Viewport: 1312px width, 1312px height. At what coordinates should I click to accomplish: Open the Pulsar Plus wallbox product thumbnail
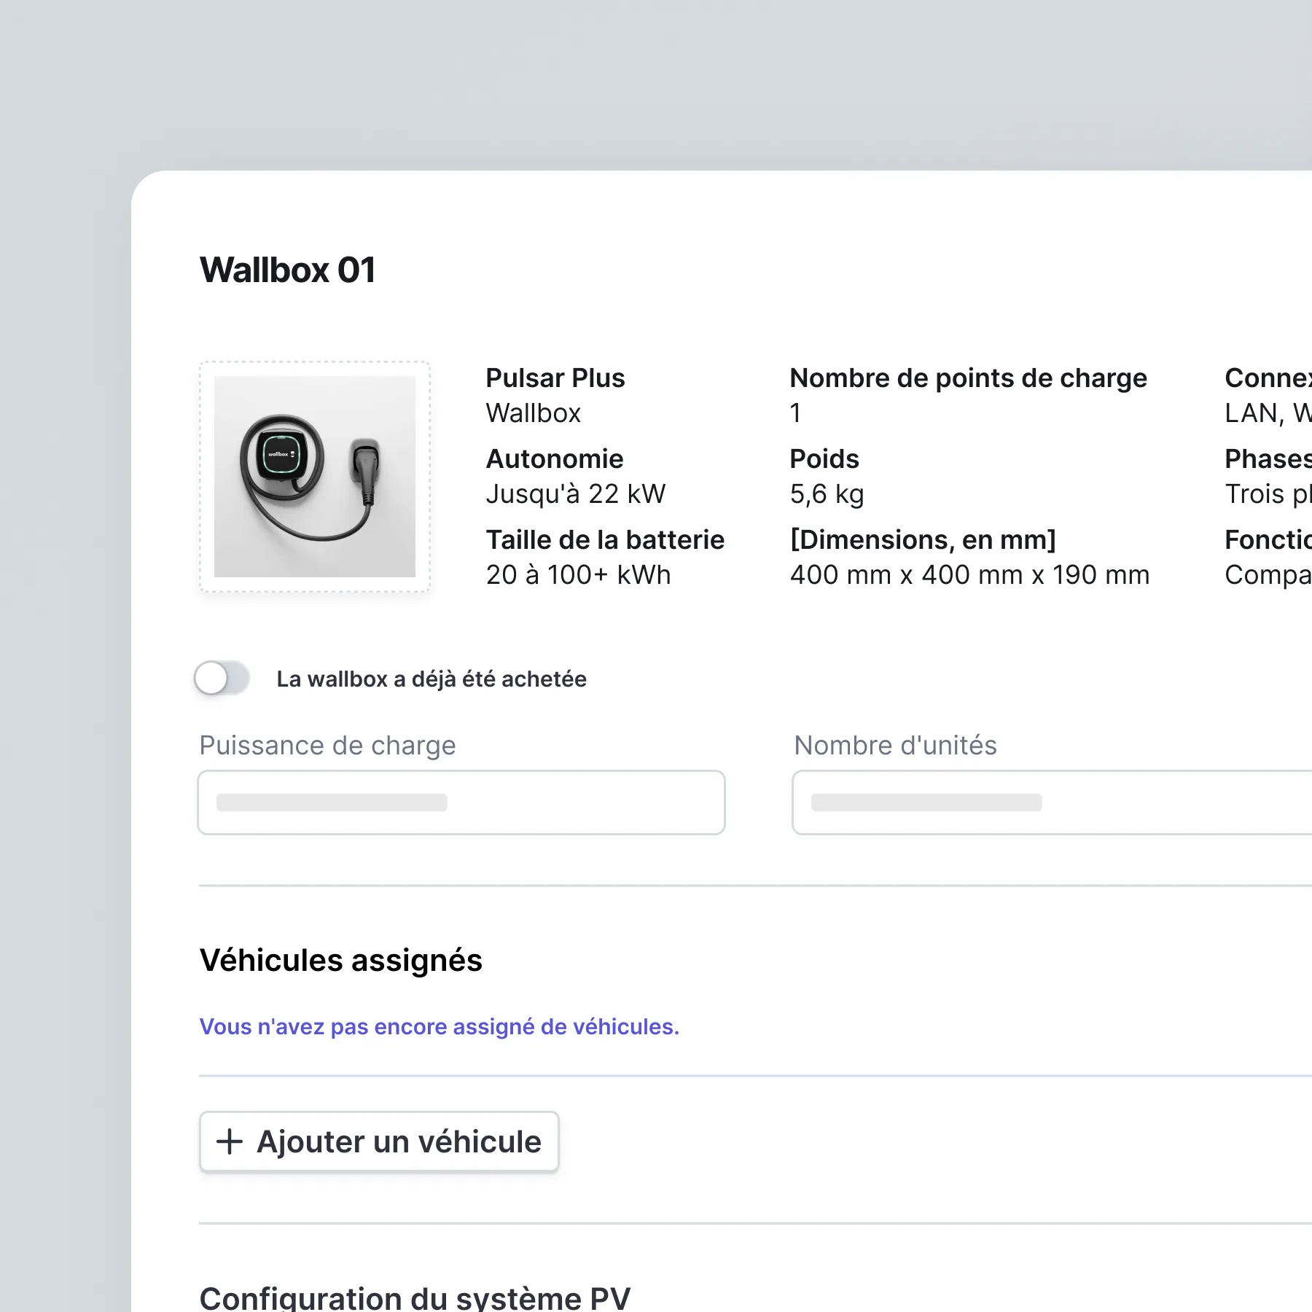[x=315, y=477]
